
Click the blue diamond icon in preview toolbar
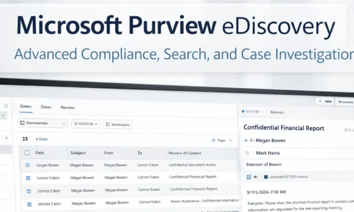click(243, 111)
